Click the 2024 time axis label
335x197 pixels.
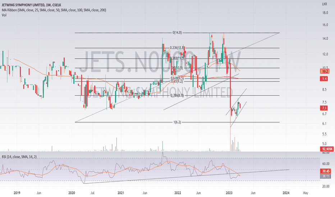(x=286, y=193)
